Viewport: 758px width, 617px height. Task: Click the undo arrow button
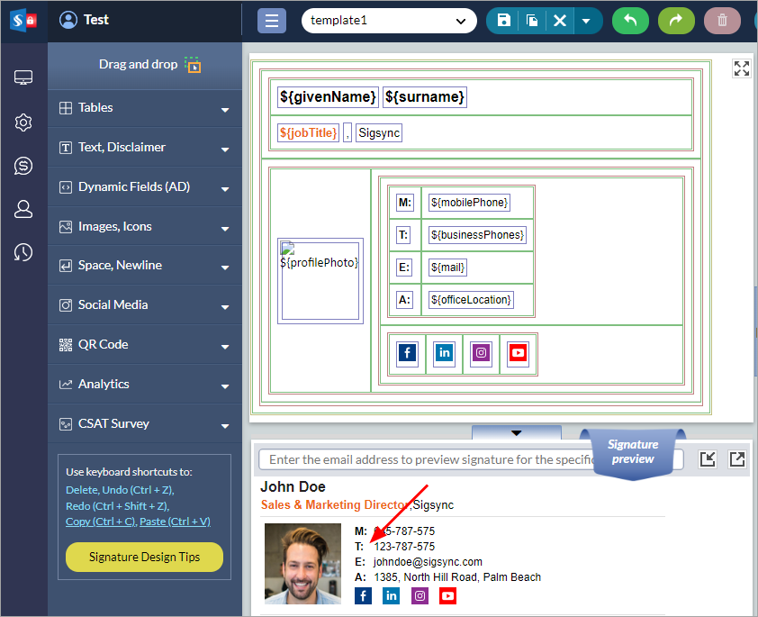coord(630,21)
